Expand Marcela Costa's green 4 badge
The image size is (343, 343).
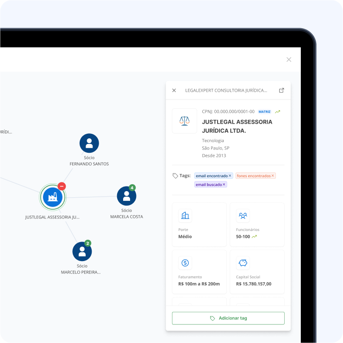(x=132, y=188)
